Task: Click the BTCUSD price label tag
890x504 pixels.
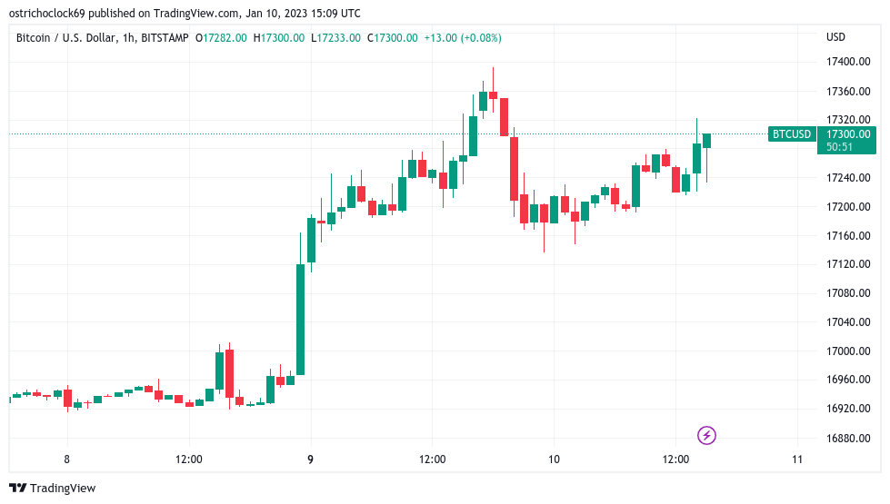Action: 792,134
